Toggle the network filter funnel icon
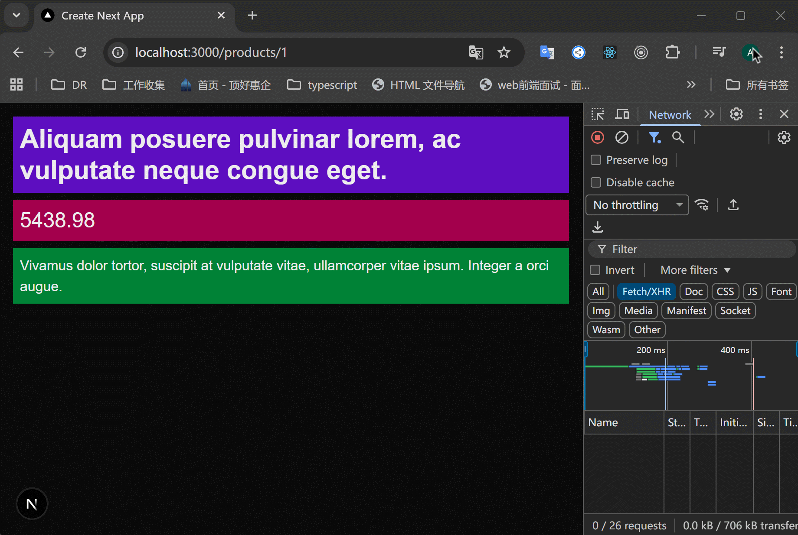This screenshot has width=798, height=535. [654, 138]
